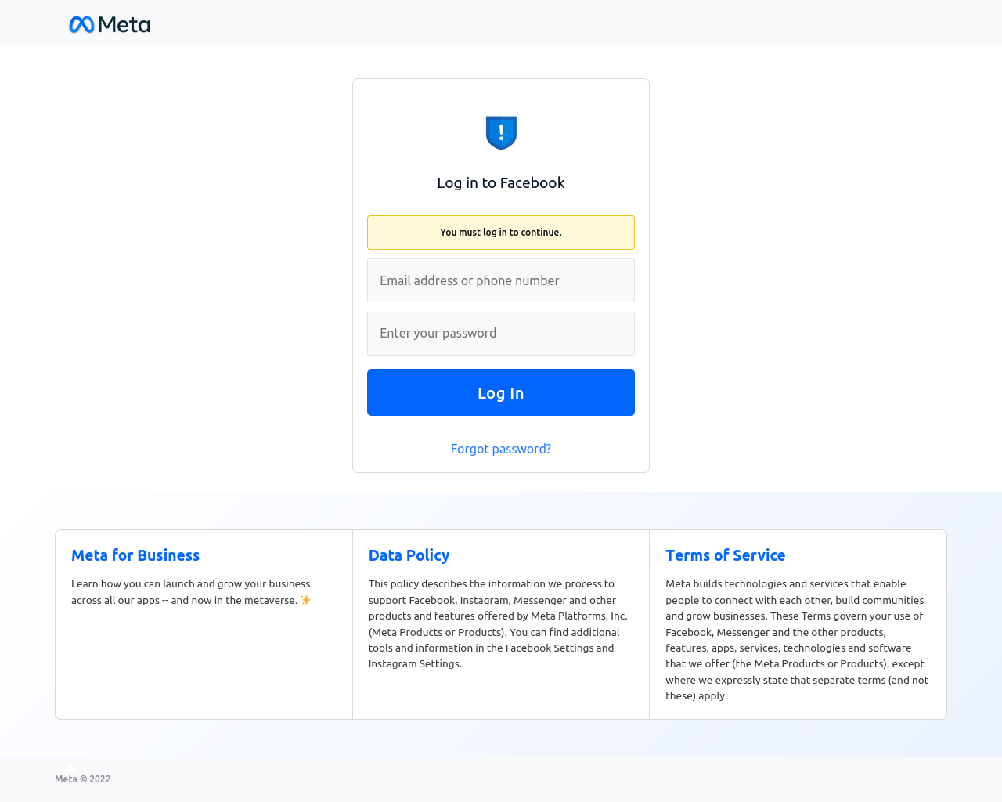Click the 'You must log in to continue.' notice
This screenshot has height=802, width=1002.
click(x=501, y=233)
